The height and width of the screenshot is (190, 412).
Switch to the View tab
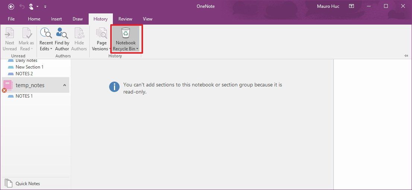(148, 19)
